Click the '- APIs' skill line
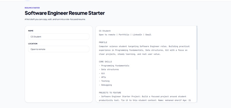The image size is (231, 108). point(102,77)
